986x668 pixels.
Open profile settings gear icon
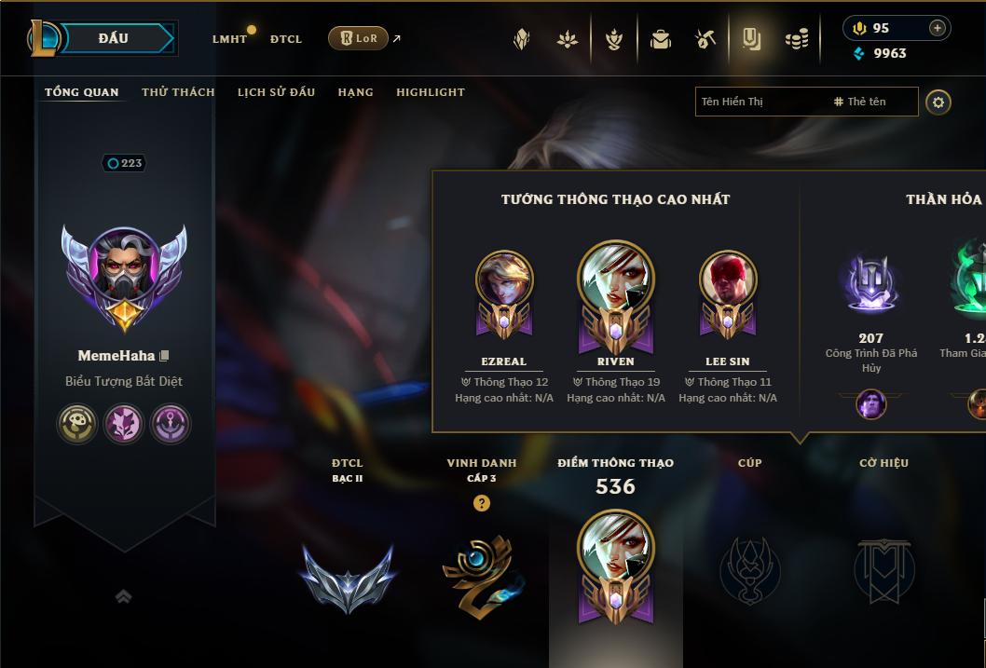click(938, 102)
